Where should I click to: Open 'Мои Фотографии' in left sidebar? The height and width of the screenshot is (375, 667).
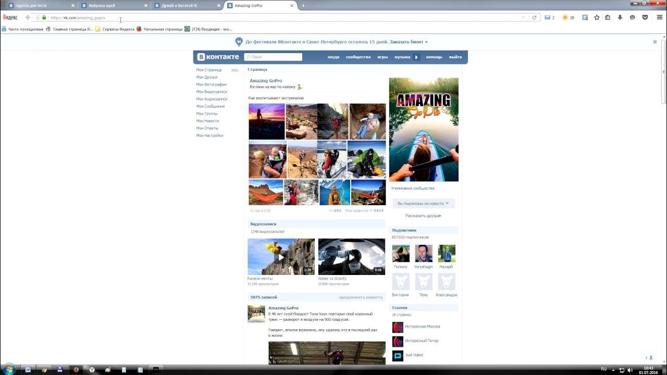211,84
